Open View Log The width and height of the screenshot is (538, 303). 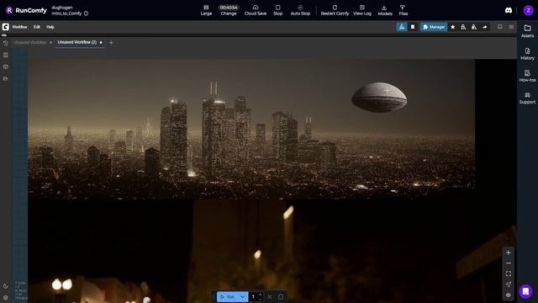coord(362,10)
